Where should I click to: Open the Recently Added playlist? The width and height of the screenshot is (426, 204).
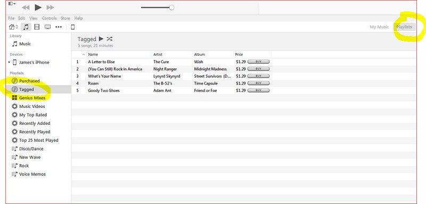(35, 123)
